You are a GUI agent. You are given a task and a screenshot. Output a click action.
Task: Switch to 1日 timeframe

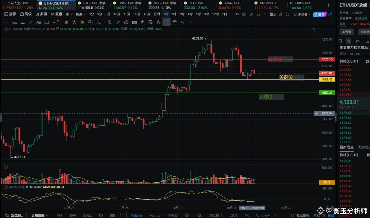point(224,14)
